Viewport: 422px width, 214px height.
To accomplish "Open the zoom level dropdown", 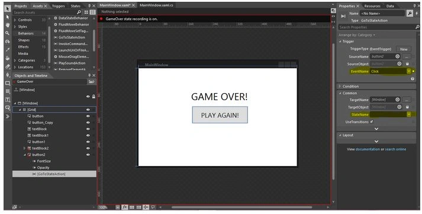I will coord(118,207).
